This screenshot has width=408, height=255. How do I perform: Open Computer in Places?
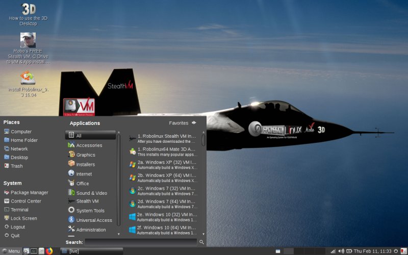18,132
